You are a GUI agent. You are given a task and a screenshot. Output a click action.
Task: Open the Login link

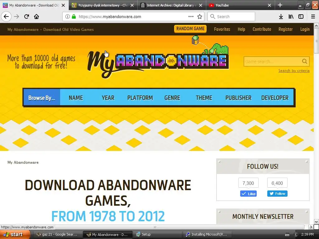point(305,29)
